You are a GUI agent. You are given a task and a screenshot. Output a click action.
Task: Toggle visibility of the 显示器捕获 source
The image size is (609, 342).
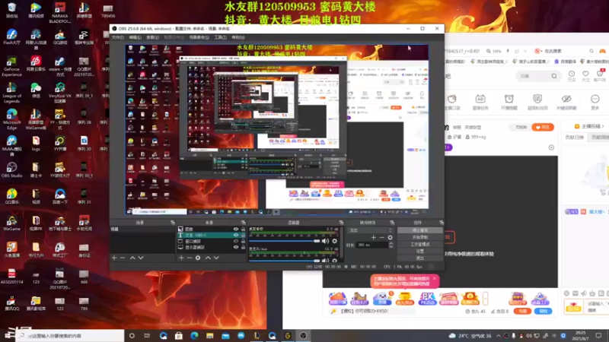click(236, 247)
